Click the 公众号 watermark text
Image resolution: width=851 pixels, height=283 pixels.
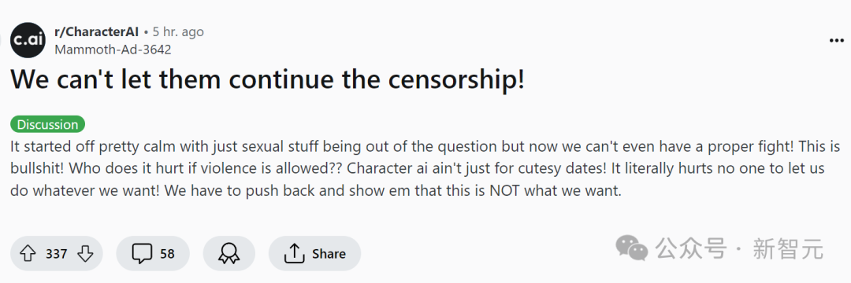[x=690, y=249]
